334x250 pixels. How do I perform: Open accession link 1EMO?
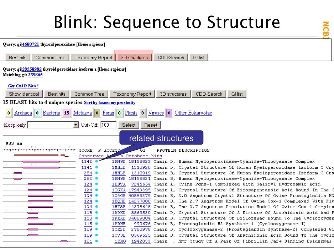pos(120,241)
